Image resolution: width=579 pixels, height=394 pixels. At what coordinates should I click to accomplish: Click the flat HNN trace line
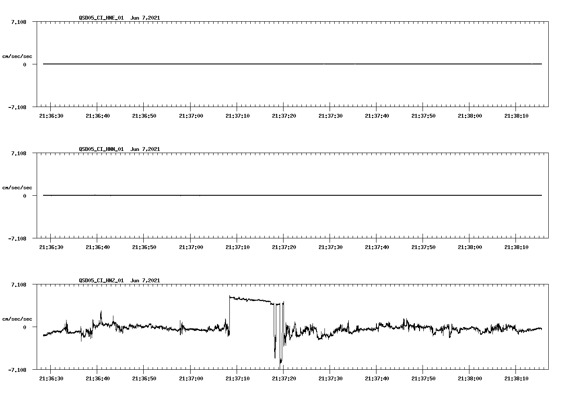point(292,195)
